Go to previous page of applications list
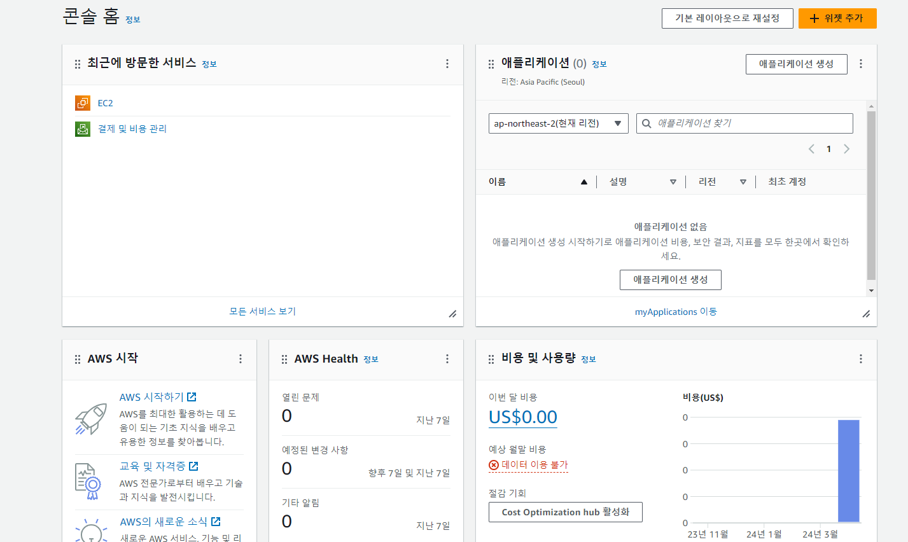Image resolution: width=908 pixels, height=542 pixels. point(811,149)
